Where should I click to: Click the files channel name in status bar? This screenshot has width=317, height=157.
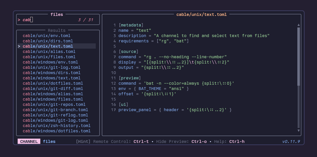coord(49,141)
